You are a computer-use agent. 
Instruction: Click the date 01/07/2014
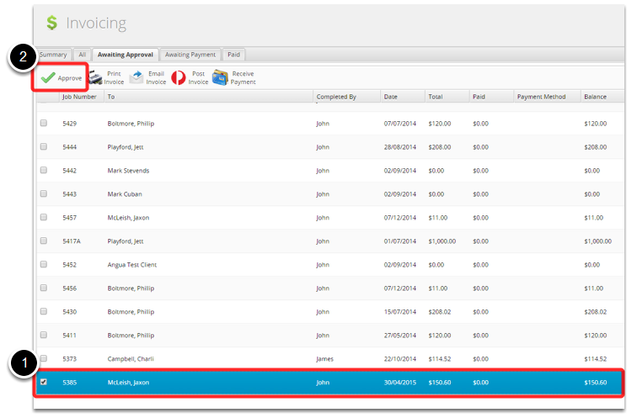coord(399,241)
